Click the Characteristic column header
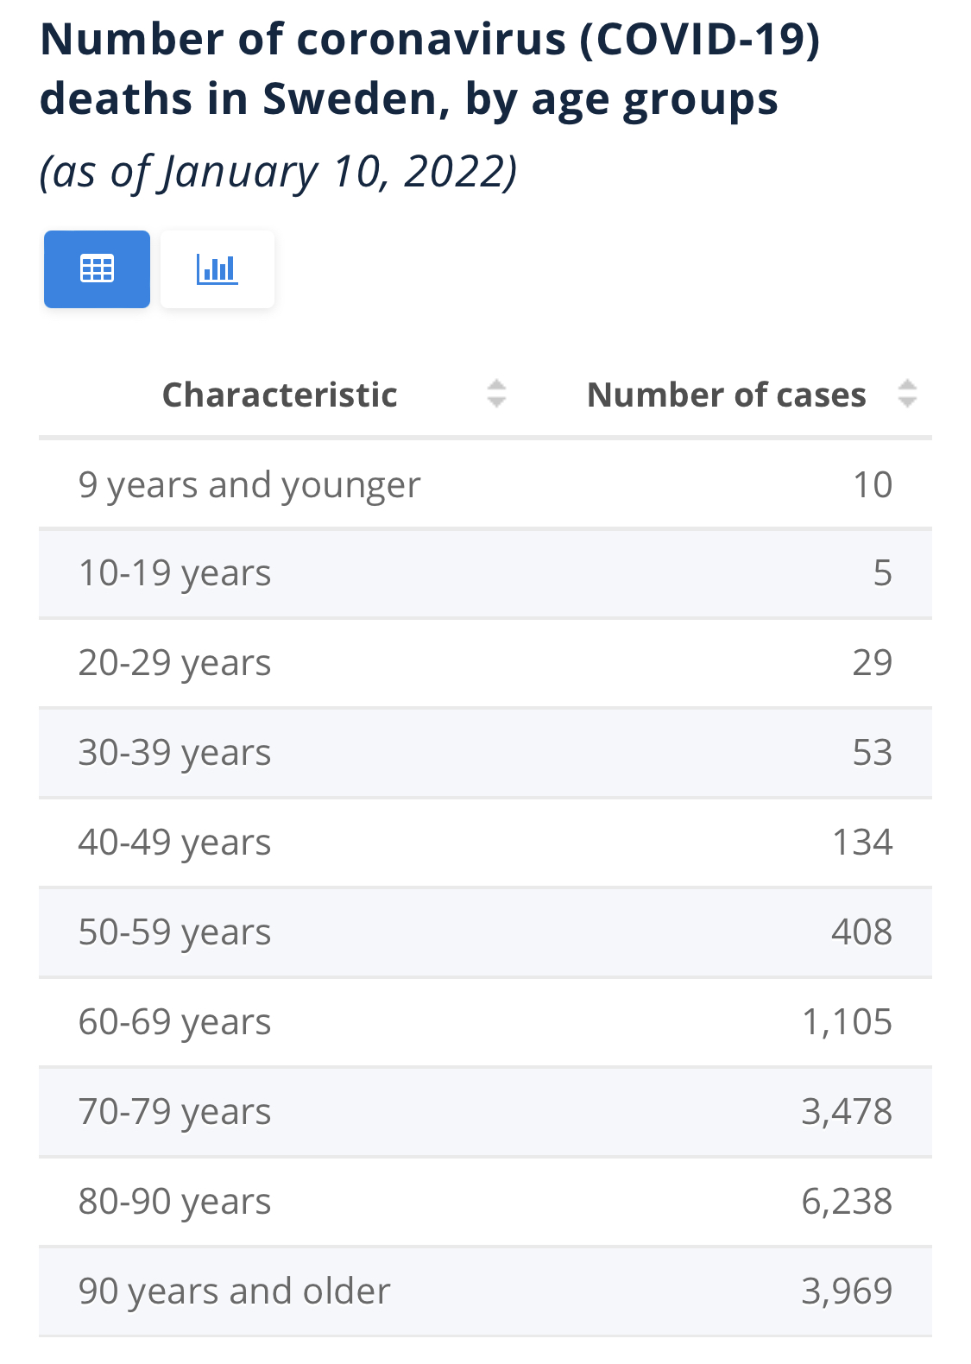Viewport: 971px width, 1364px height. [x=280, y=395]
